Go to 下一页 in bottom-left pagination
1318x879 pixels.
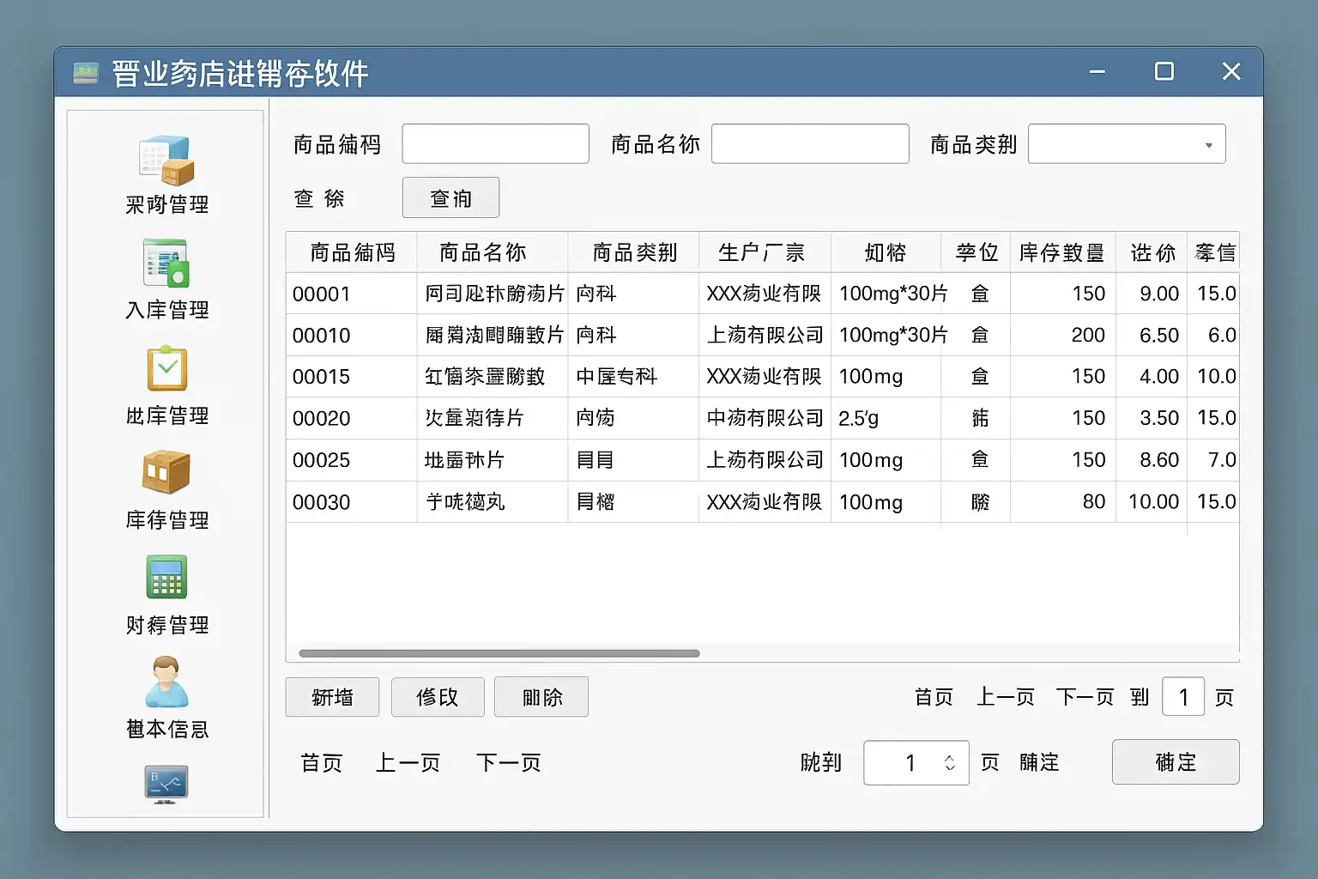tap(508, 763)
